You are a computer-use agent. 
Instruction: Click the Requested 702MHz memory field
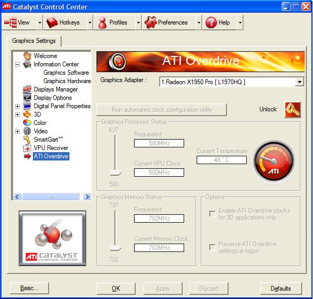159,218
